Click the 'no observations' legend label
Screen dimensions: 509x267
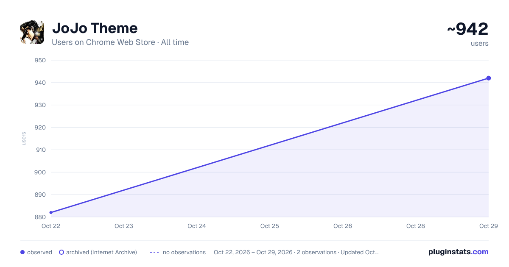point(184,252)
